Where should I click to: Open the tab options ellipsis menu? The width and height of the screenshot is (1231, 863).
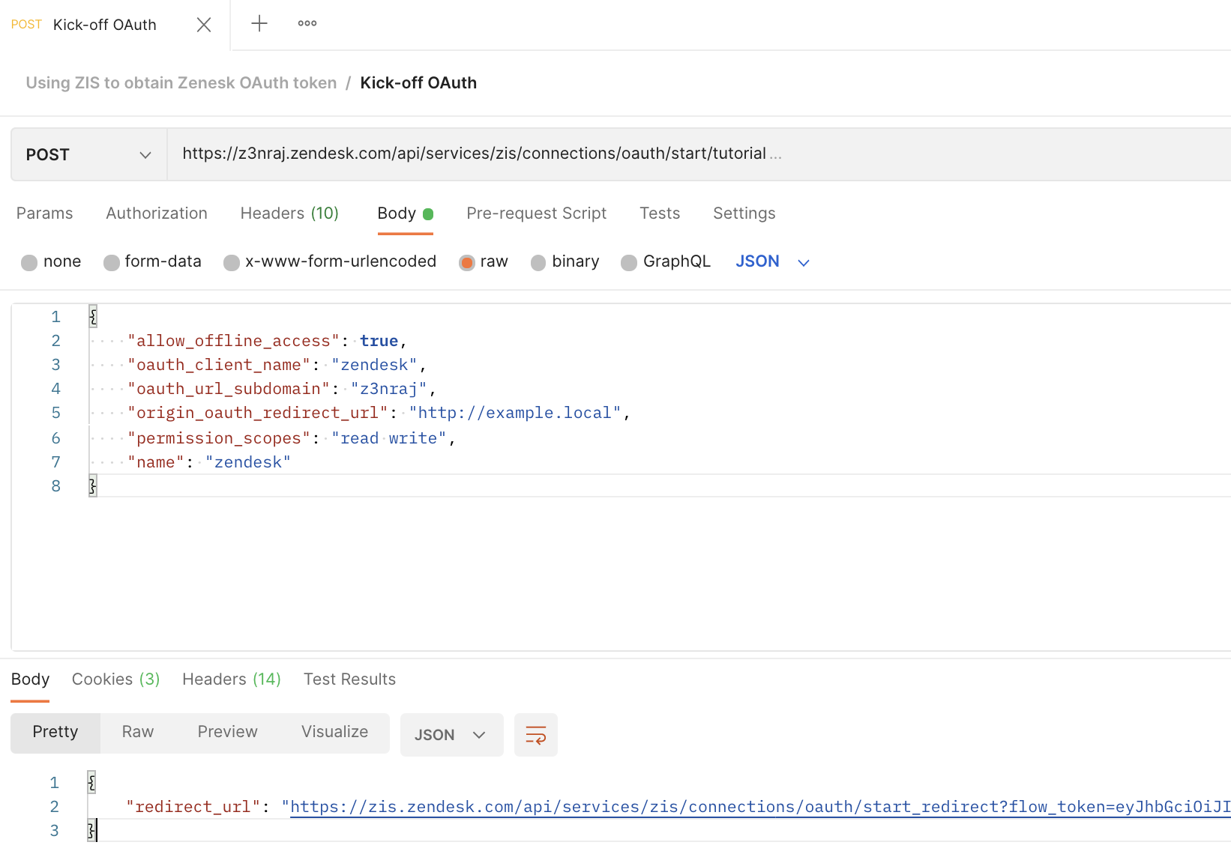click(x=307, y=24)
